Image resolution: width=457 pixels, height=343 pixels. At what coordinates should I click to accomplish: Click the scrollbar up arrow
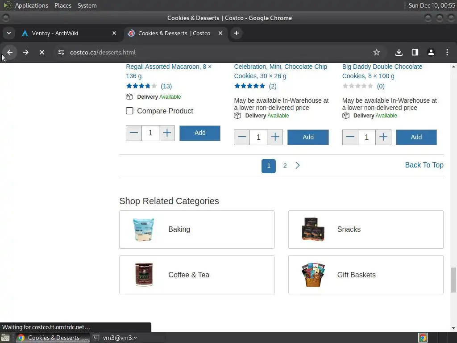click(453, 67)
